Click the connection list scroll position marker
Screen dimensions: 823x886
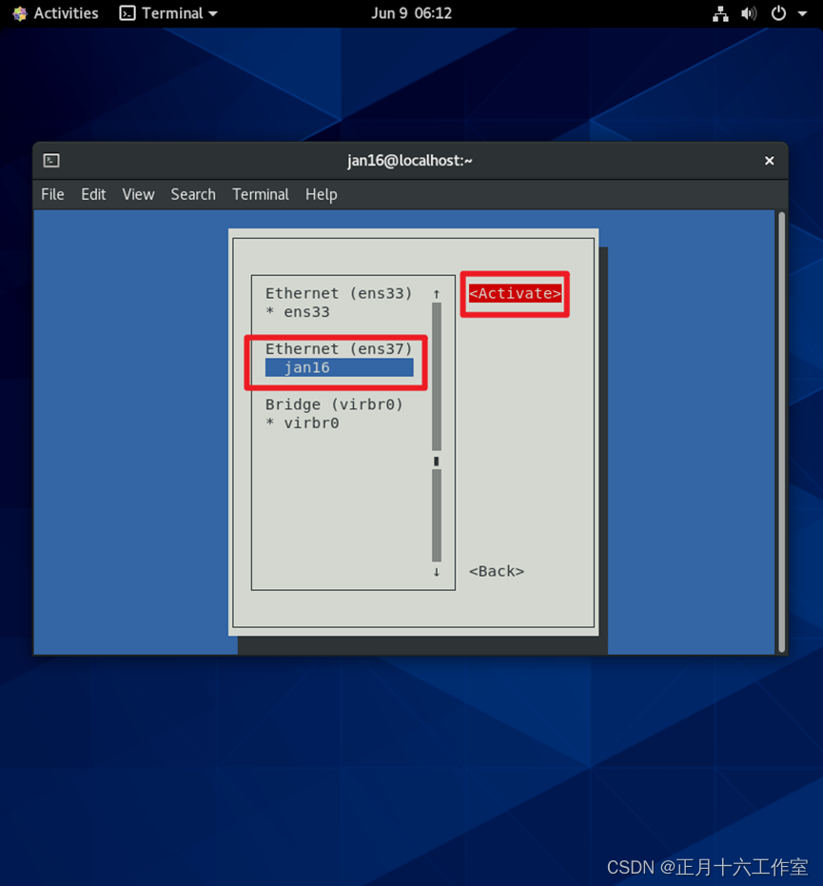[436, 461]
